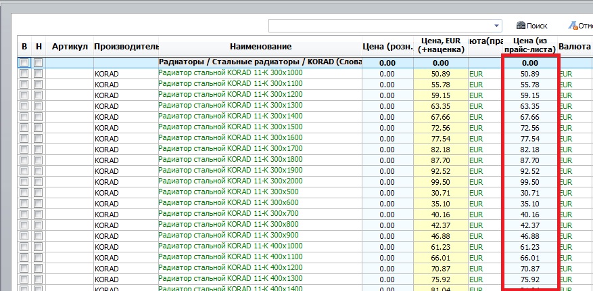593x291 pixels.
Task: Click the 0.00 retail price of row 300x700
Action: [387, 215]
